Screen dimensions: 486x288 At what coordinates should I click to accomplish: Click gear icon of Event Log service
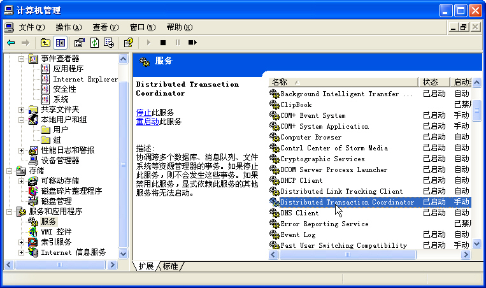(275, 234)
